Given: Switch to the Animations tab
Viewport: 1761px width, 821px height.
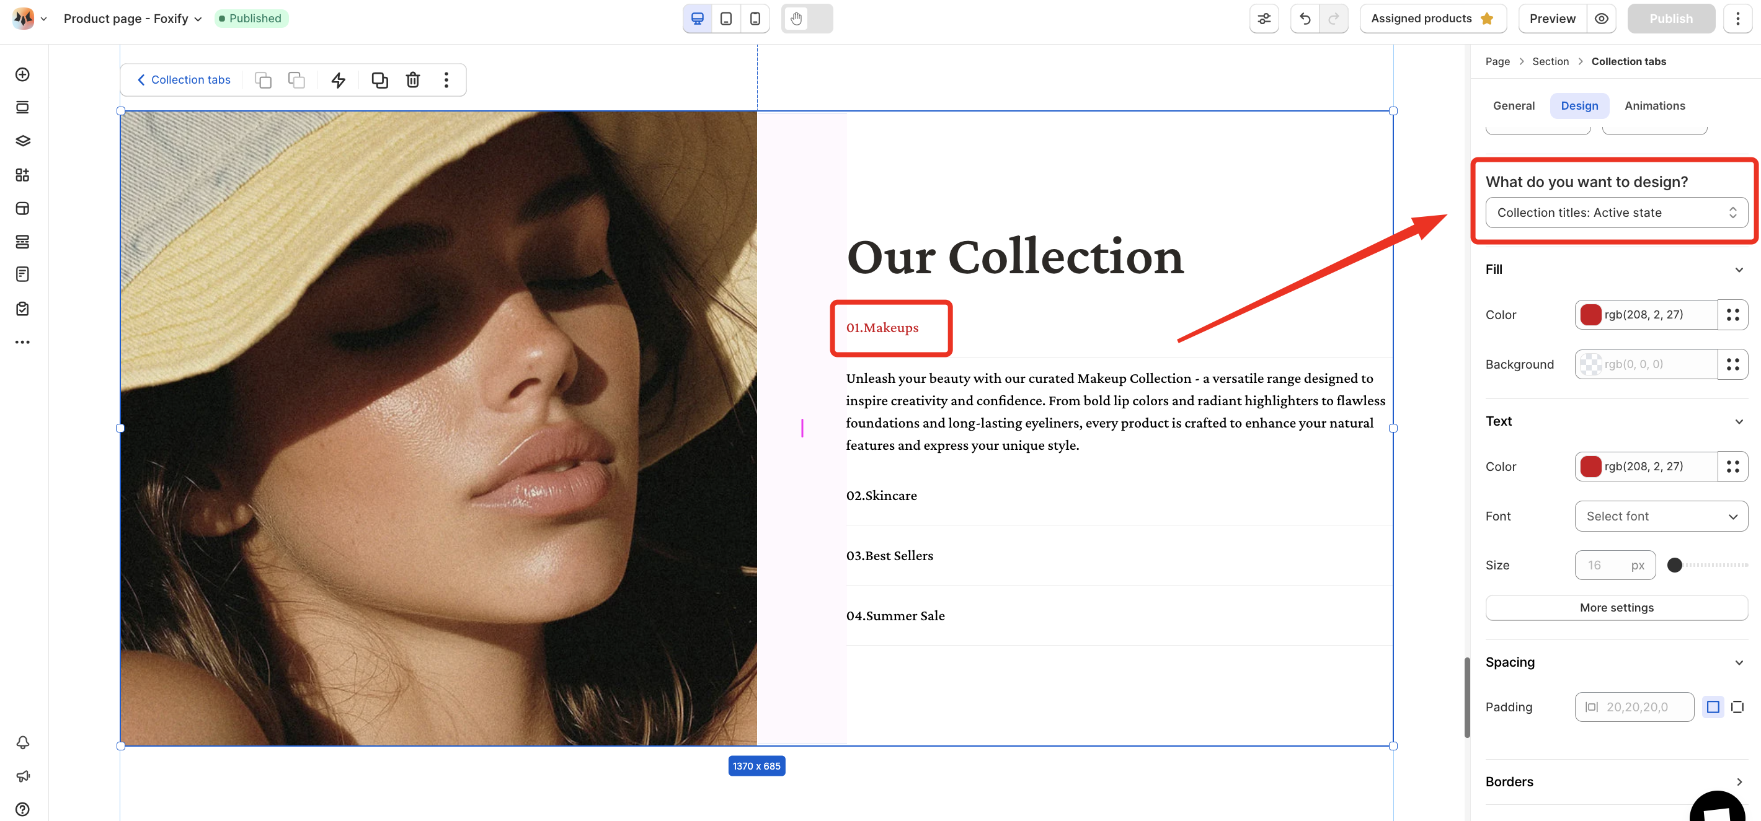Looking at the screenshot, I should pos(1654,106).
